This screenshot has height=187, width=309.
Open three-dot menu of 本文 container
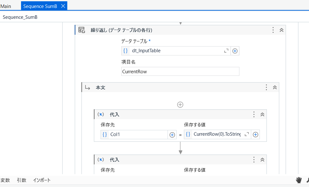[x=266, y=87]
